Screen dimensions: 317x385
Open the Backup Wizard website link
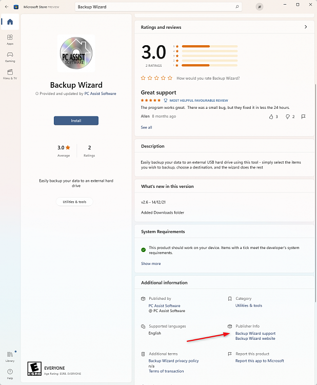(255, 338)
